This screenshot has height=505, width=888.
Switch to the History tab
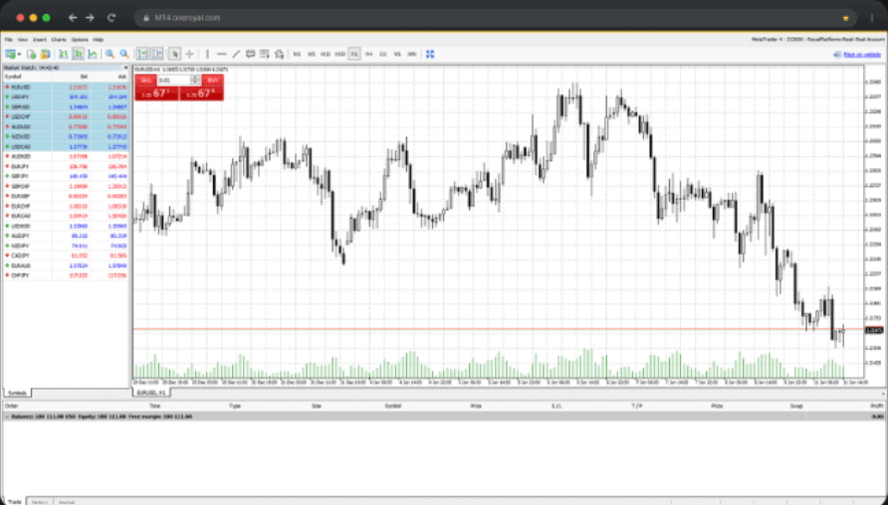[x=41, y=501]
